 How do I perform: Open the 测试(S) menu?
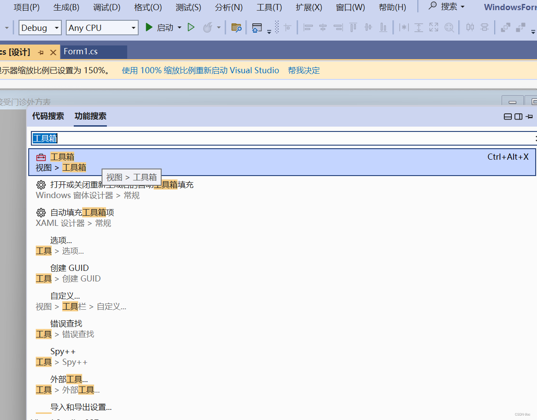pos(188,7)
